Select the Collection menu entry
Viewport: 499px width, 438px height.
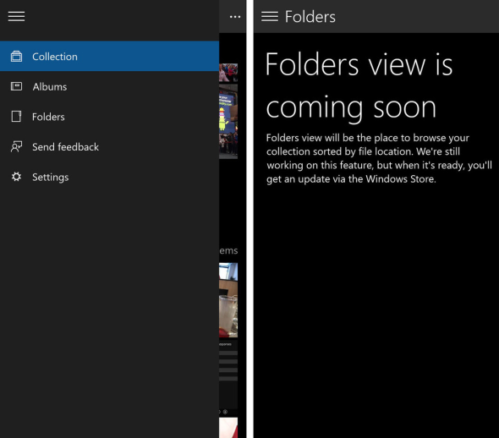[x=109, y=57]
